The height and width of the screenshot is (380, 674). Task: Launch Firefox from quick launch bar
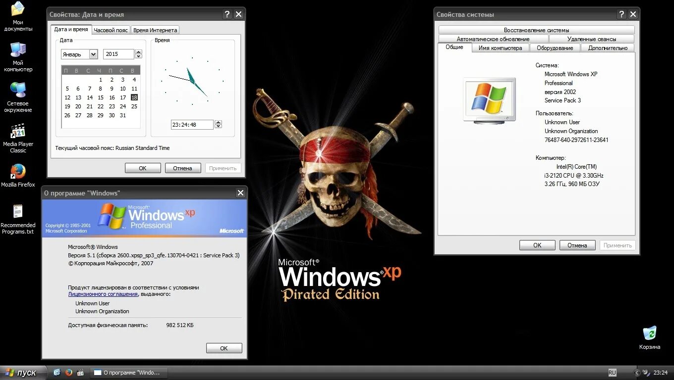68,373
